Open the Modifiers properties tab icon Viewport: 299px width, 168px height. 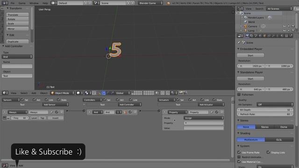coord(273,36)
